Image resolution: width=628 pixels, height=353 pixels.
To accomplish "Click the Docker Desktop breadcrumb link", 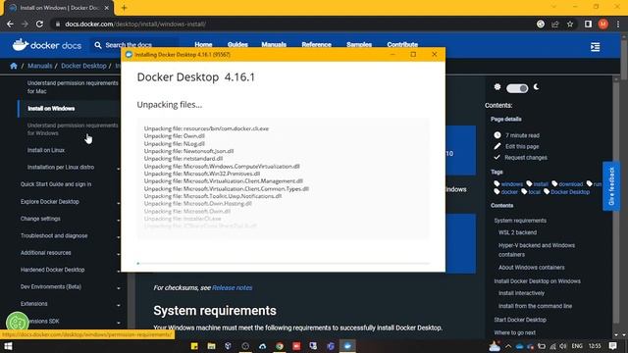I will (x=83, y=66).
